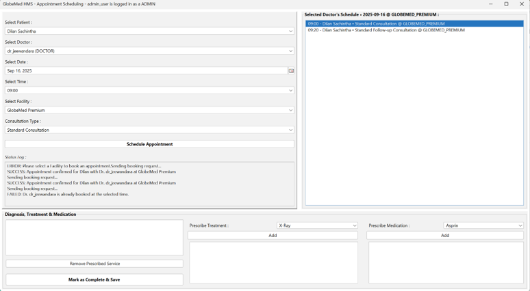530x291 pixels.
Task: Expand the Select Doctor dropdown
Action: [x=149, y=51]
